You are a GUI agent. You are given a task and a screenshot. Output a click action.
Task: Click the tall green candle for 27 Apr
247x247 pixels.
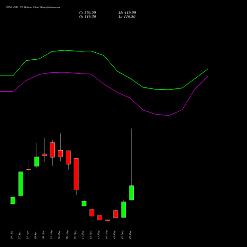21,184
